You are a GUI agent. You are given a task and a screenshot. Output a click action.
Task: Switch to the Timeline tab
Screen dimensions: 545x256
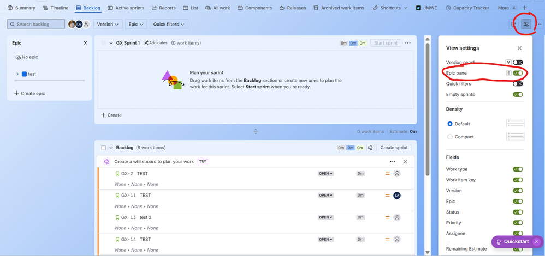56,8
